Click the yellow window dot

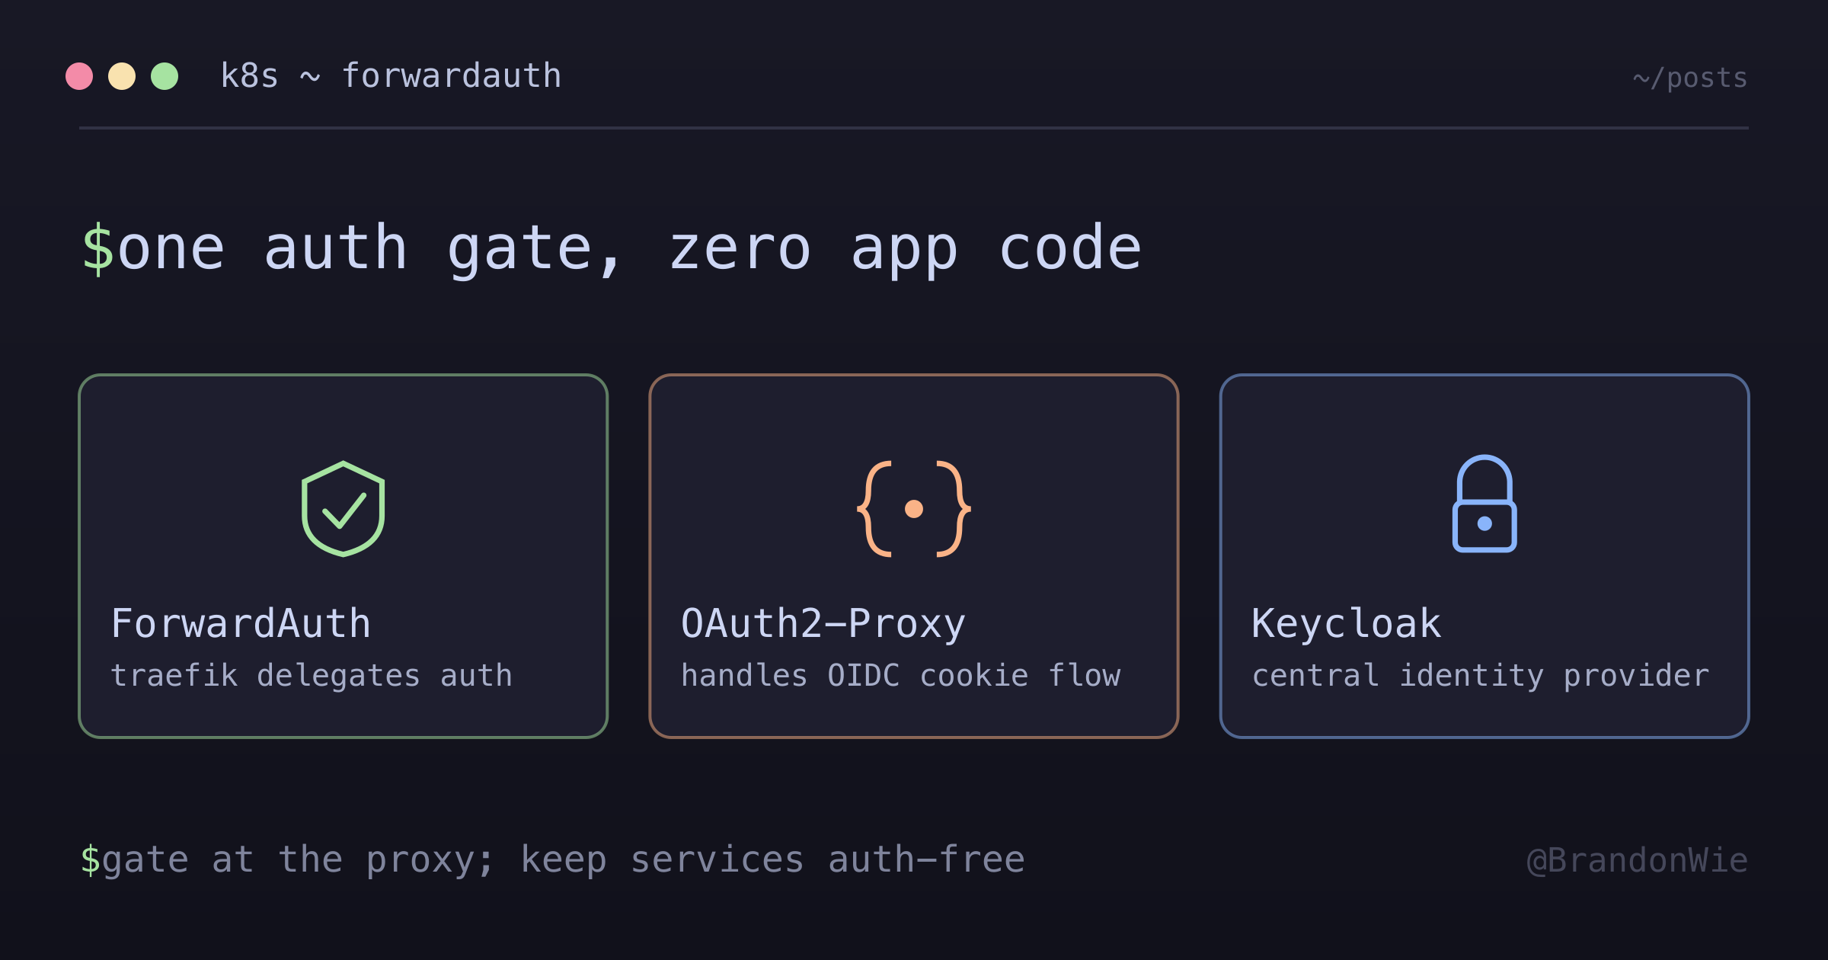pyautogui.click(x=122, y=76)
